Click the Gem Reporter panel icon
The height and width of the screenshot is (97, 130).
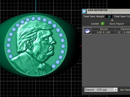click(x=84, y=11)
